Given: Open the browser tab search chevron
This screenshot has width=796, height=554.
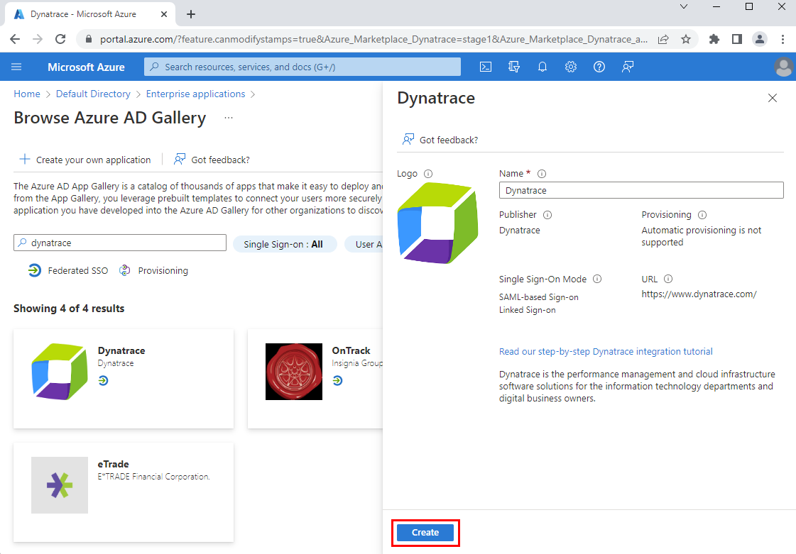Looking at the screenshot, I should (684, 6).
